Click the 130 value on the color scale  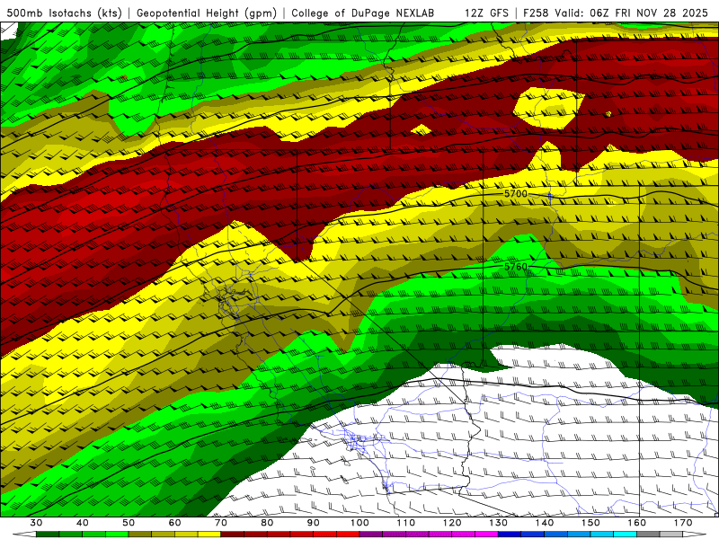(499, 523)
